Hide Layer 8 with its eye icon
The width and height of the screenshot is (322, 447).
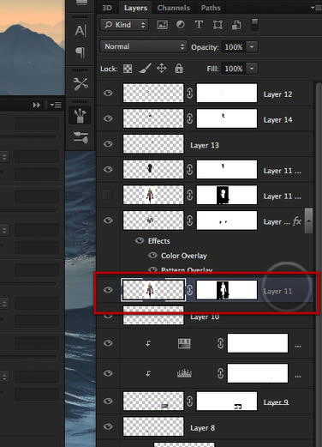(x=108, y=426)
